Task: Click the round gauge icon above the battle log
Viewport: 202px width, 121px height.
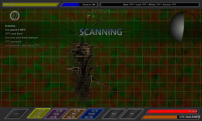Action: 15,16
